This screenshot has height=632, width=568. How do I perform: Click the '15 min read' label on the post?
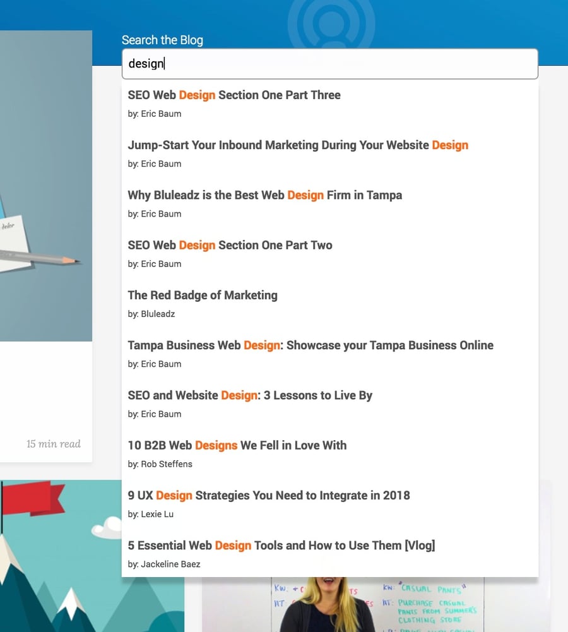(53, 444)
